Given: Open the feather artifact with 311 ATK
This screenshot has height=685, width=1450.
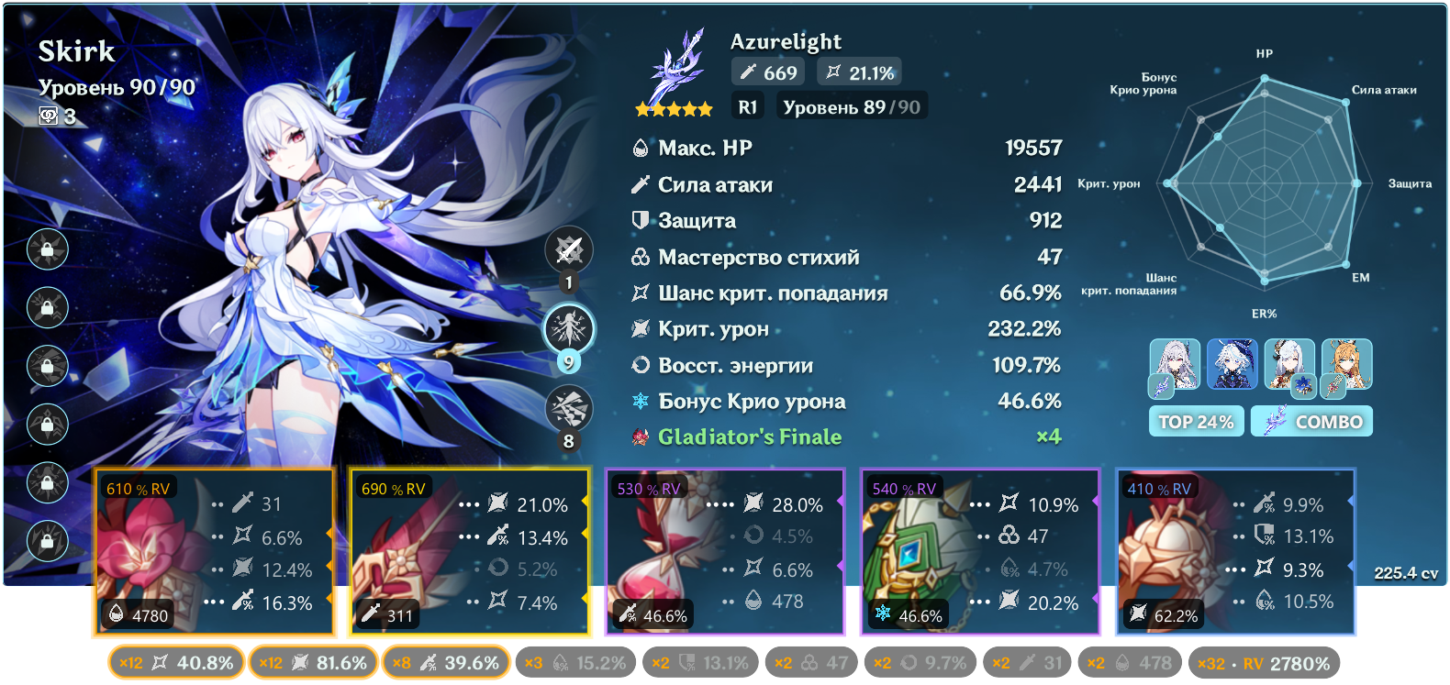Looking at the screenshot, I should tap(470, 551).
